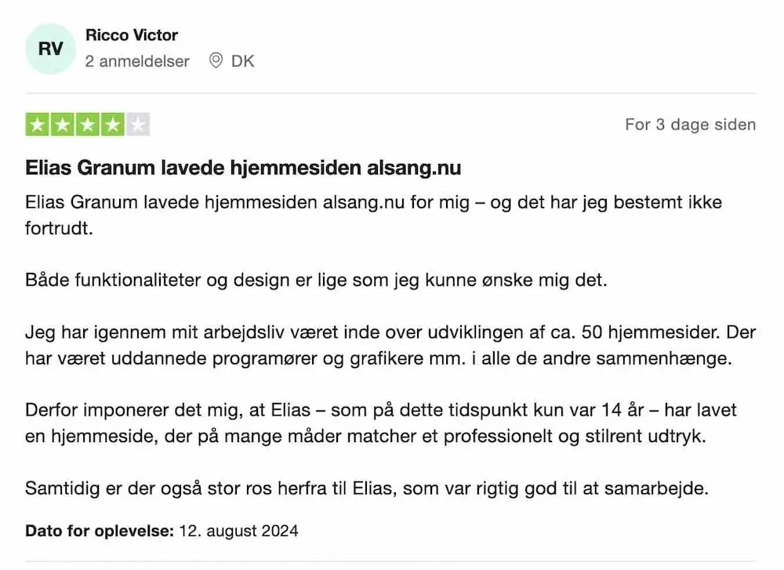Click the RV reviewer avatar circle

coord(51,49)
